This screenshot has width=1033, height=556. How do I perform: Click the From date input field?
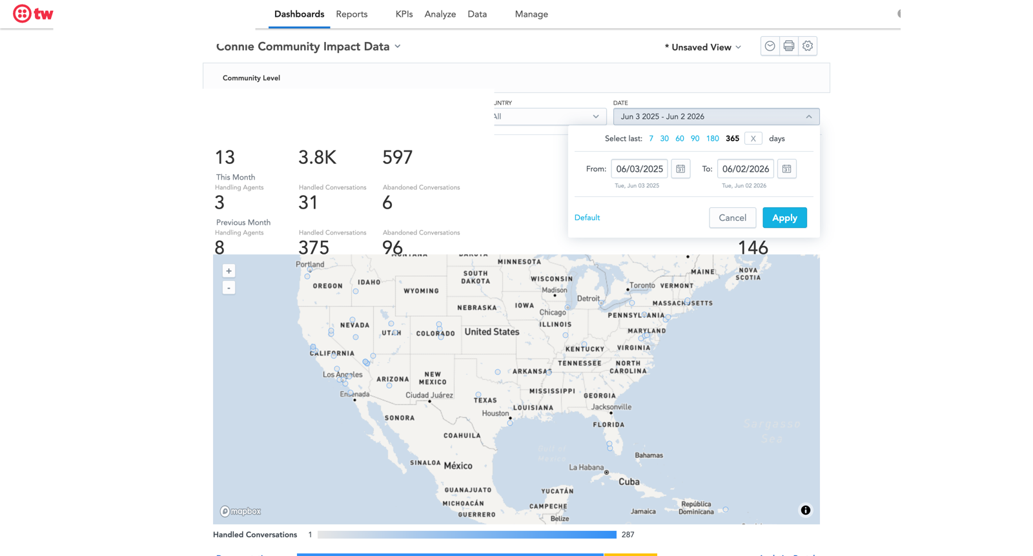pos(639,169)
